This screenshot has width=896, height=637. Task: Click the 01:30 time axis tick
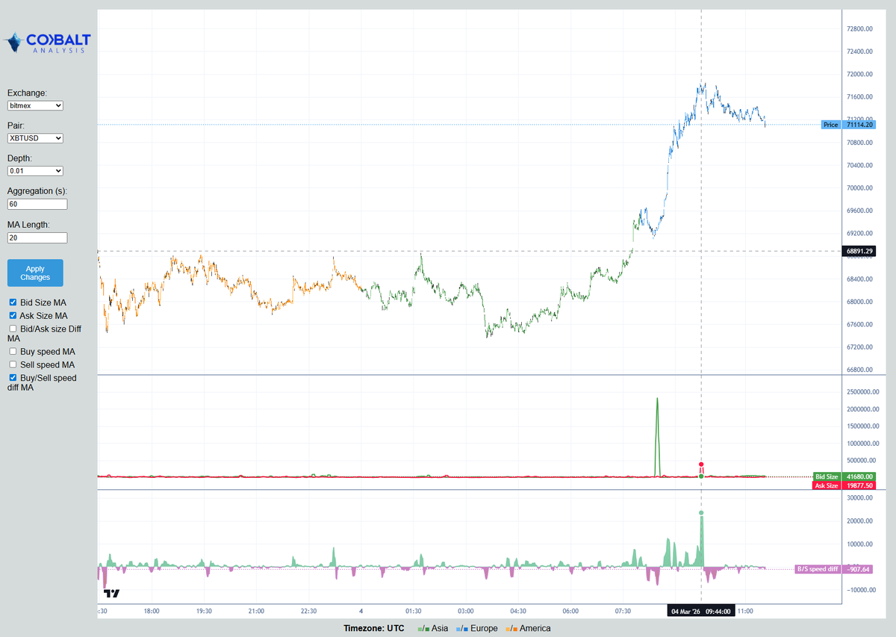[414, 611]
